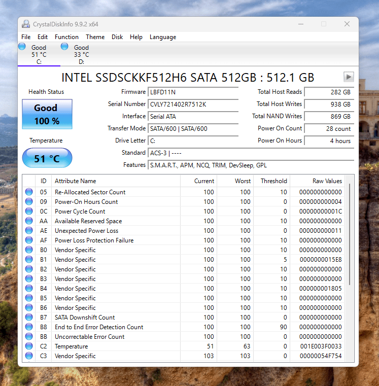Image resolution: width=379 pixels, height=386 pixels.
Task: Click status orb of attribute B3
Action: 29,278
